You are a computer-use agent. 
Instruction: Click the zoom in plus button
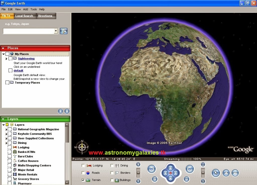click(138, 164)
